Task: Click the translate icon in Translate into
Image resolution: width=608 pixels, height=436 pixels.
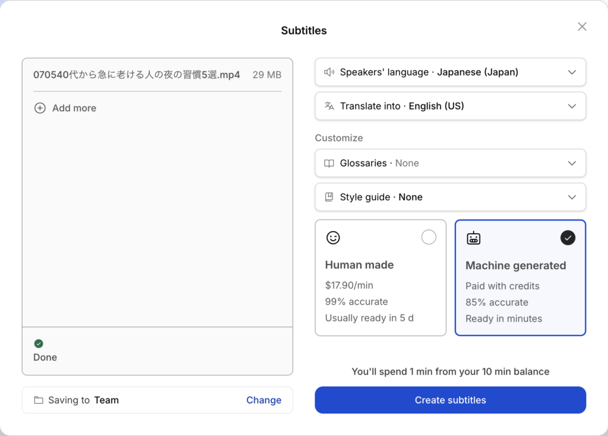Action: click(329, 106)
